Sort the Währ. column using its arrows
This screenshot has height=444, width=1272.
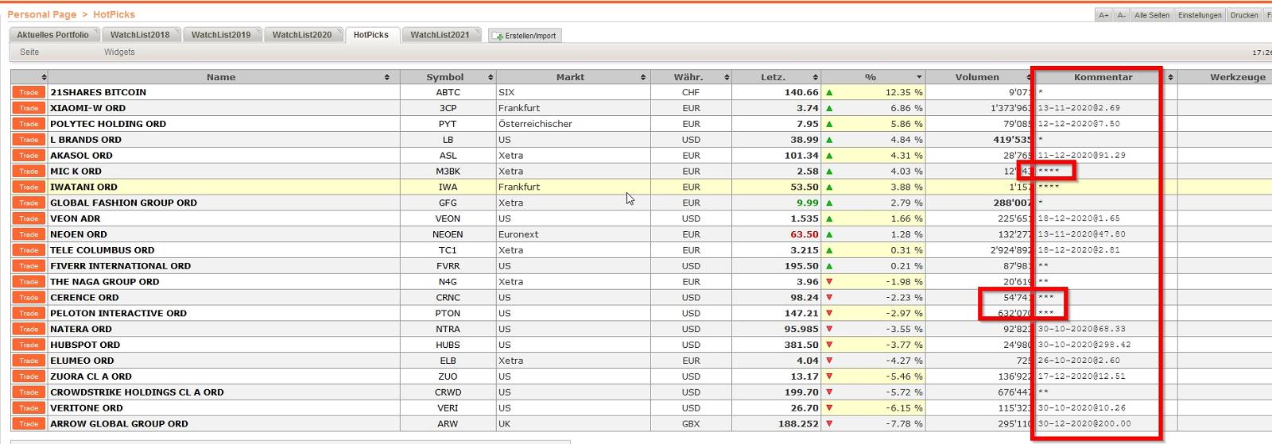tap(727, 77)
